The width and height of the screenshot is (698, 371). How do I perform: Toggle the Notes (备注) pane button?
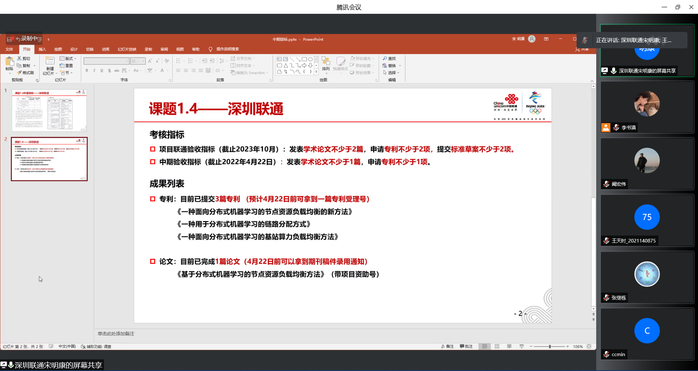pyautogui.click(x=448, y=346)
